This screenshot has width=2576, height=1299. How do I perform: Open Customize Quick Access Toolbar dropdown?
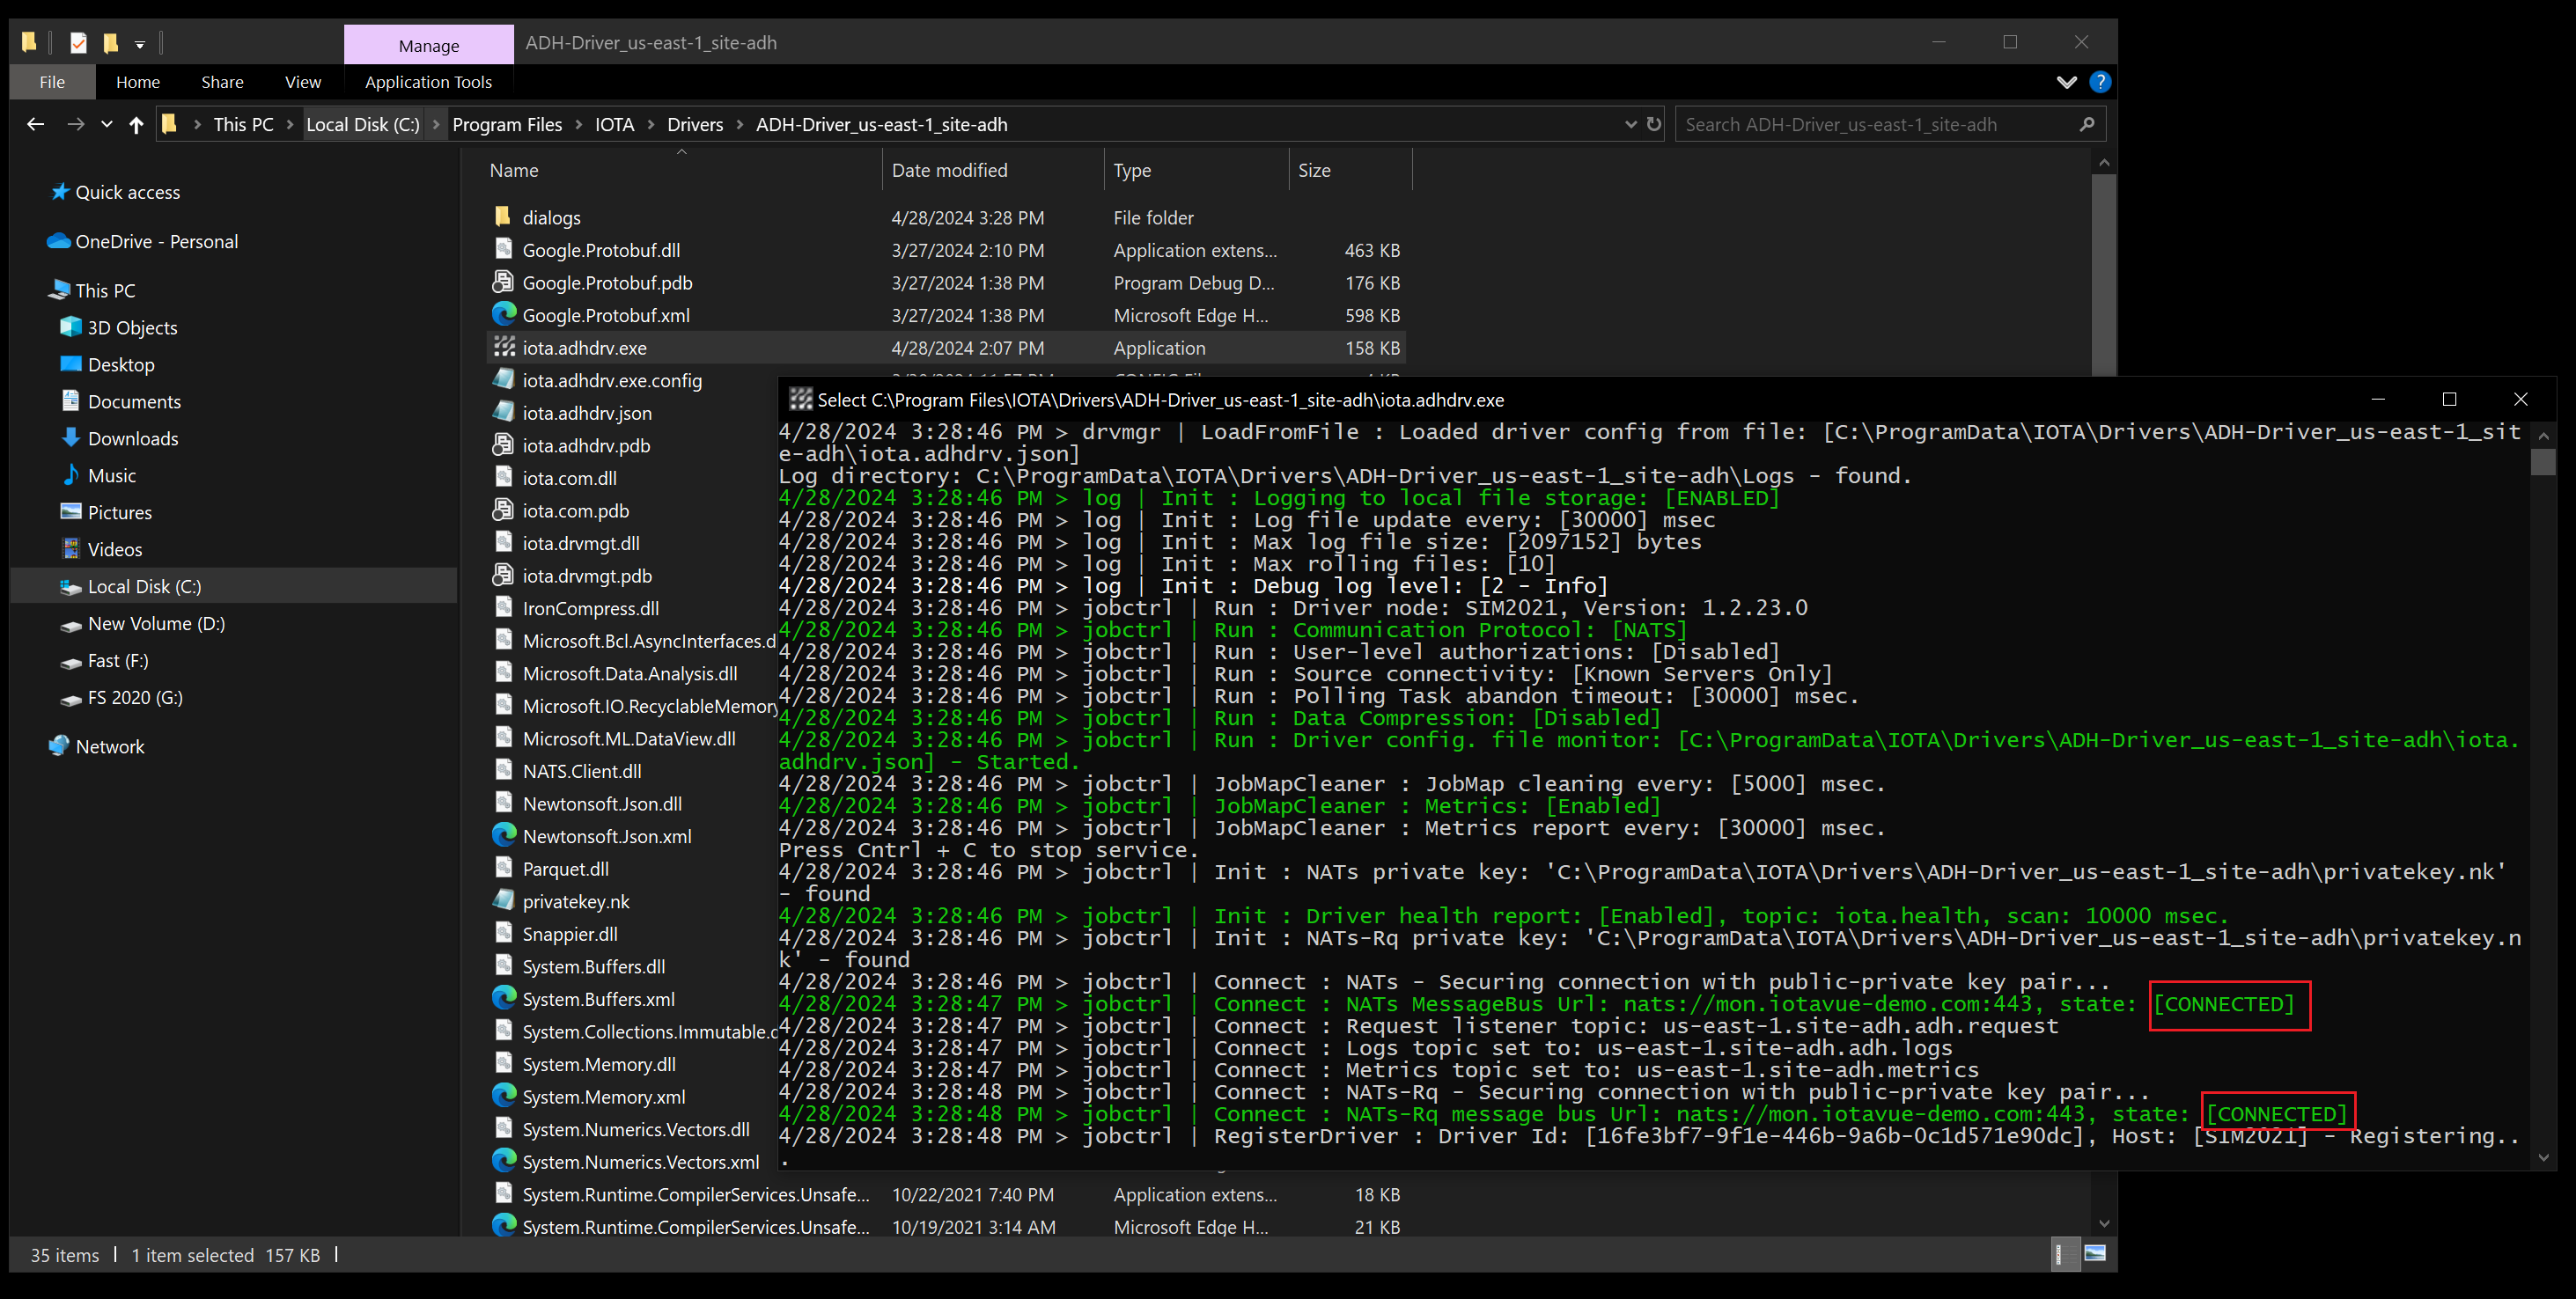pos(140,44)
